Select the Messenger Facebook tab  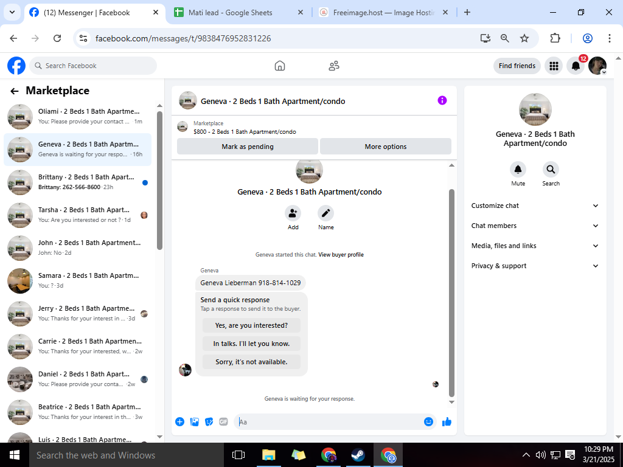94,13
